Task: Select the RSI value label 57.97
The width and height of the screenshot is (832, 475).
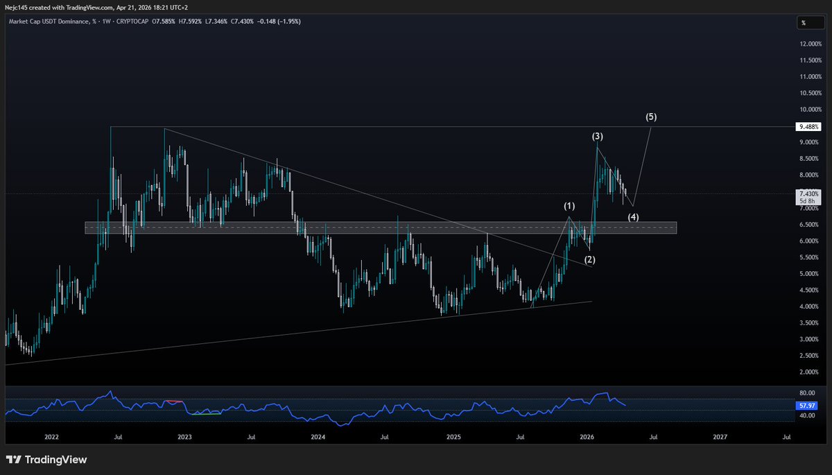Action: pyautogui.click(x=807, y=404)
